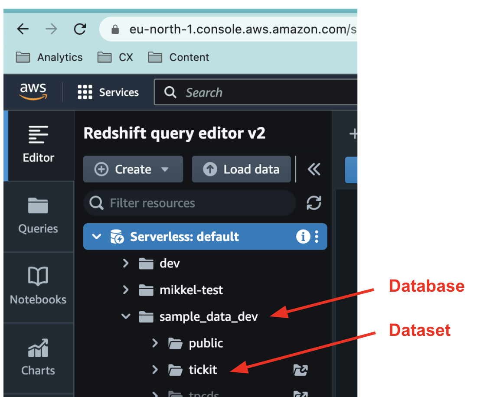
Task: Click the magnifier icon in AWS search
Action: (170, 92)
